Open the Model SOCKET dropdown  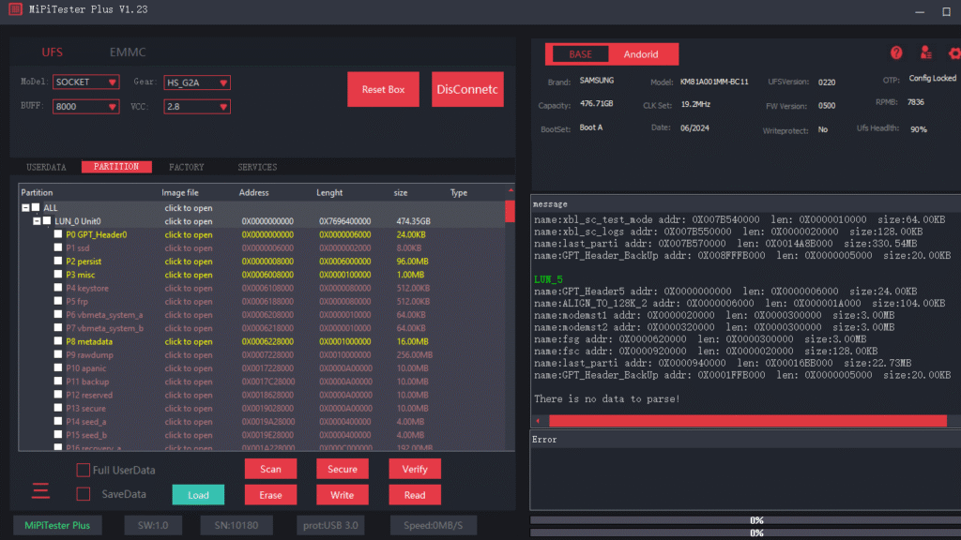tap(85, 82)
